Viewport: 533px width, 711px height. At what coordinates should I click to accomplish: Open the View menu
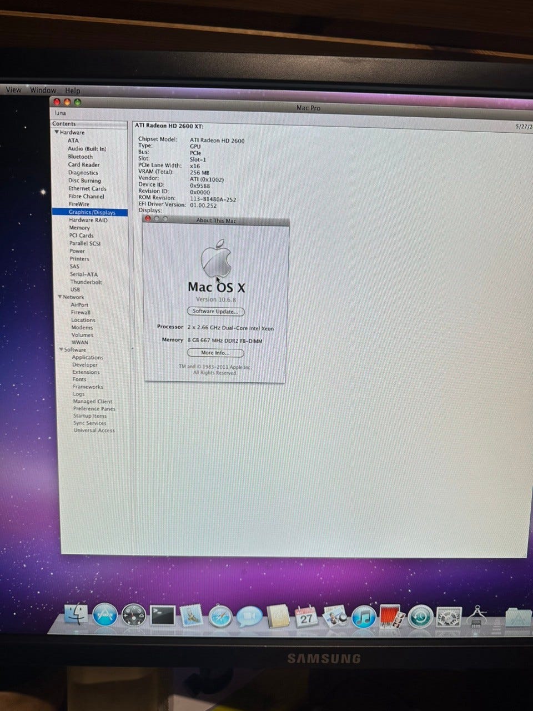pos(13,89)
